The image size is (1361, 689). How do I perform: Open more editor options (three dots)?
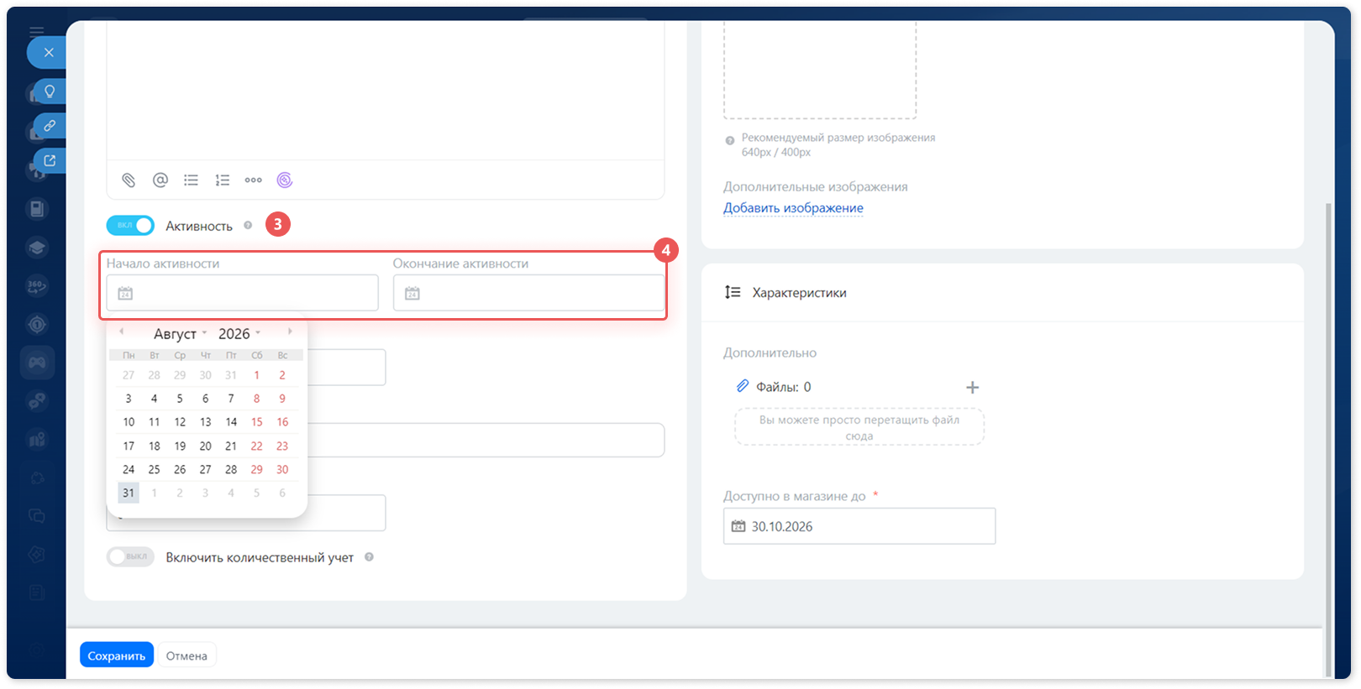[x=254, y=180]
